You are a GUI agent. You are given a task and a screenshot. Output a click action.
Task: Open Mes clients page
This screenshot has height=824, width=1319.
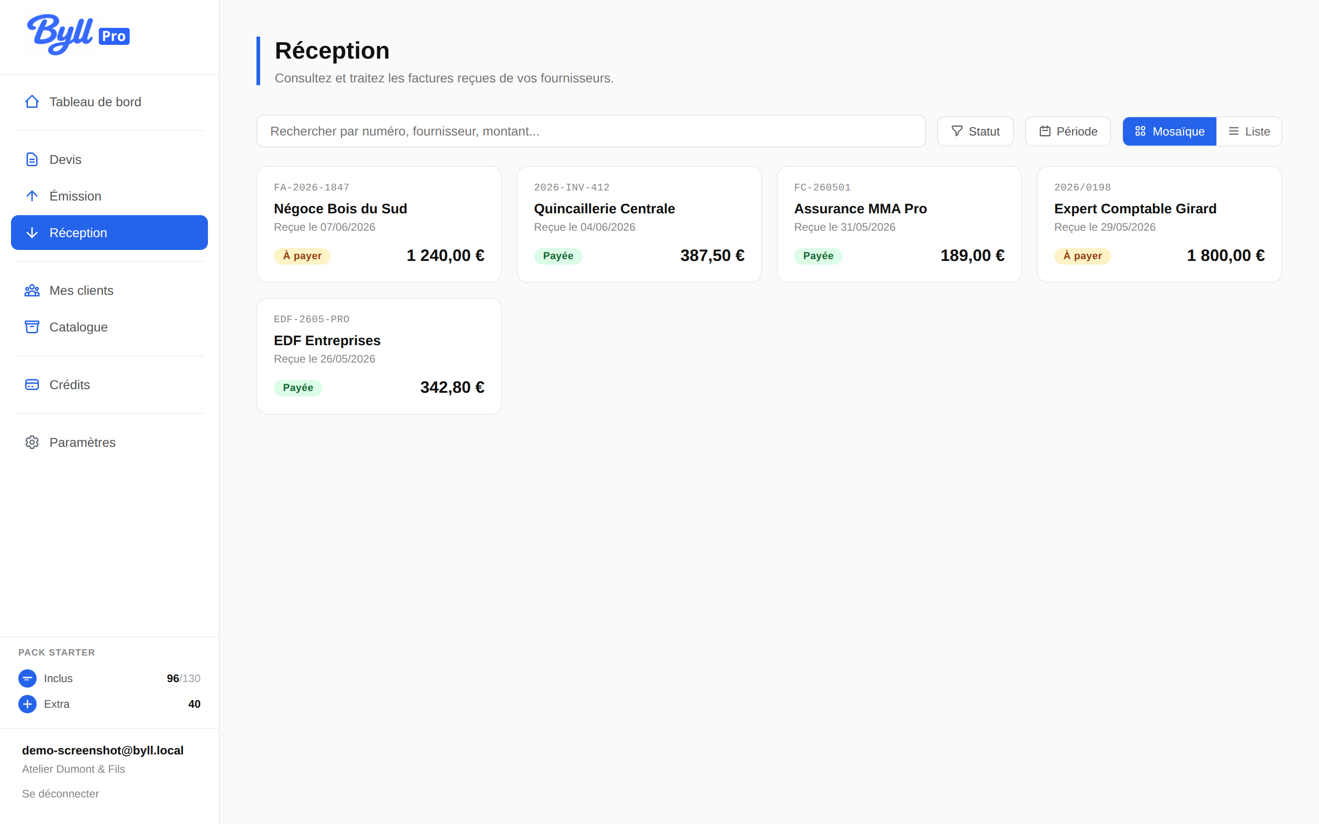109,291
